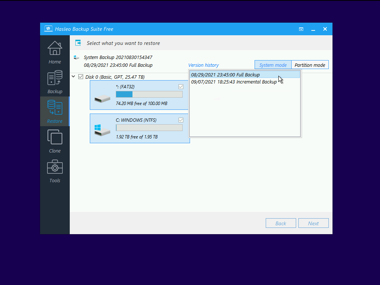Open the Tools toolbox icon
Image resolution: width=380 pixels, height=285 pixels.
[x=55, y=167]
